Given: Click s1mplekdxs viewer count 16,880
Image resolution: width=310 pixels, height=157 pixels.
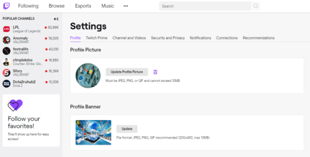Looking at the screenshot, I should pos(53,60).
